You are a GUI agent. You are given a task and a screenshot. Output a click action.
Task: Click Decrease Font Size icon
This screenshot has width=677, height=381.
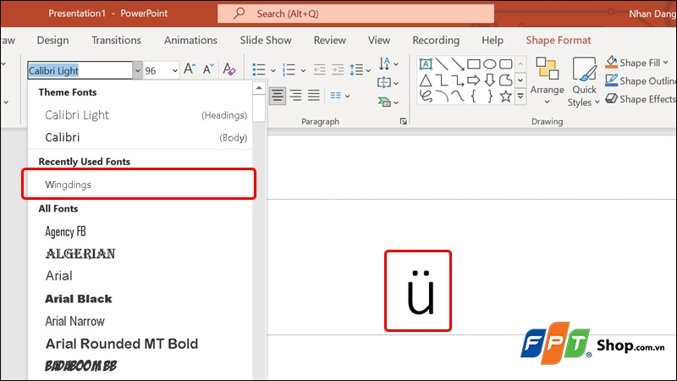208,69
